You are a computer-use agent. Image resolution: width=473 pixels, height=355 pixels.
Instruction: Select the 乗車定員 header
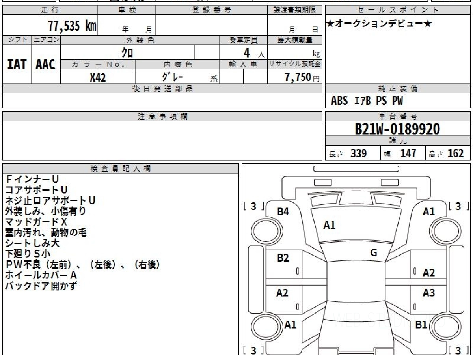coord(243,40)
